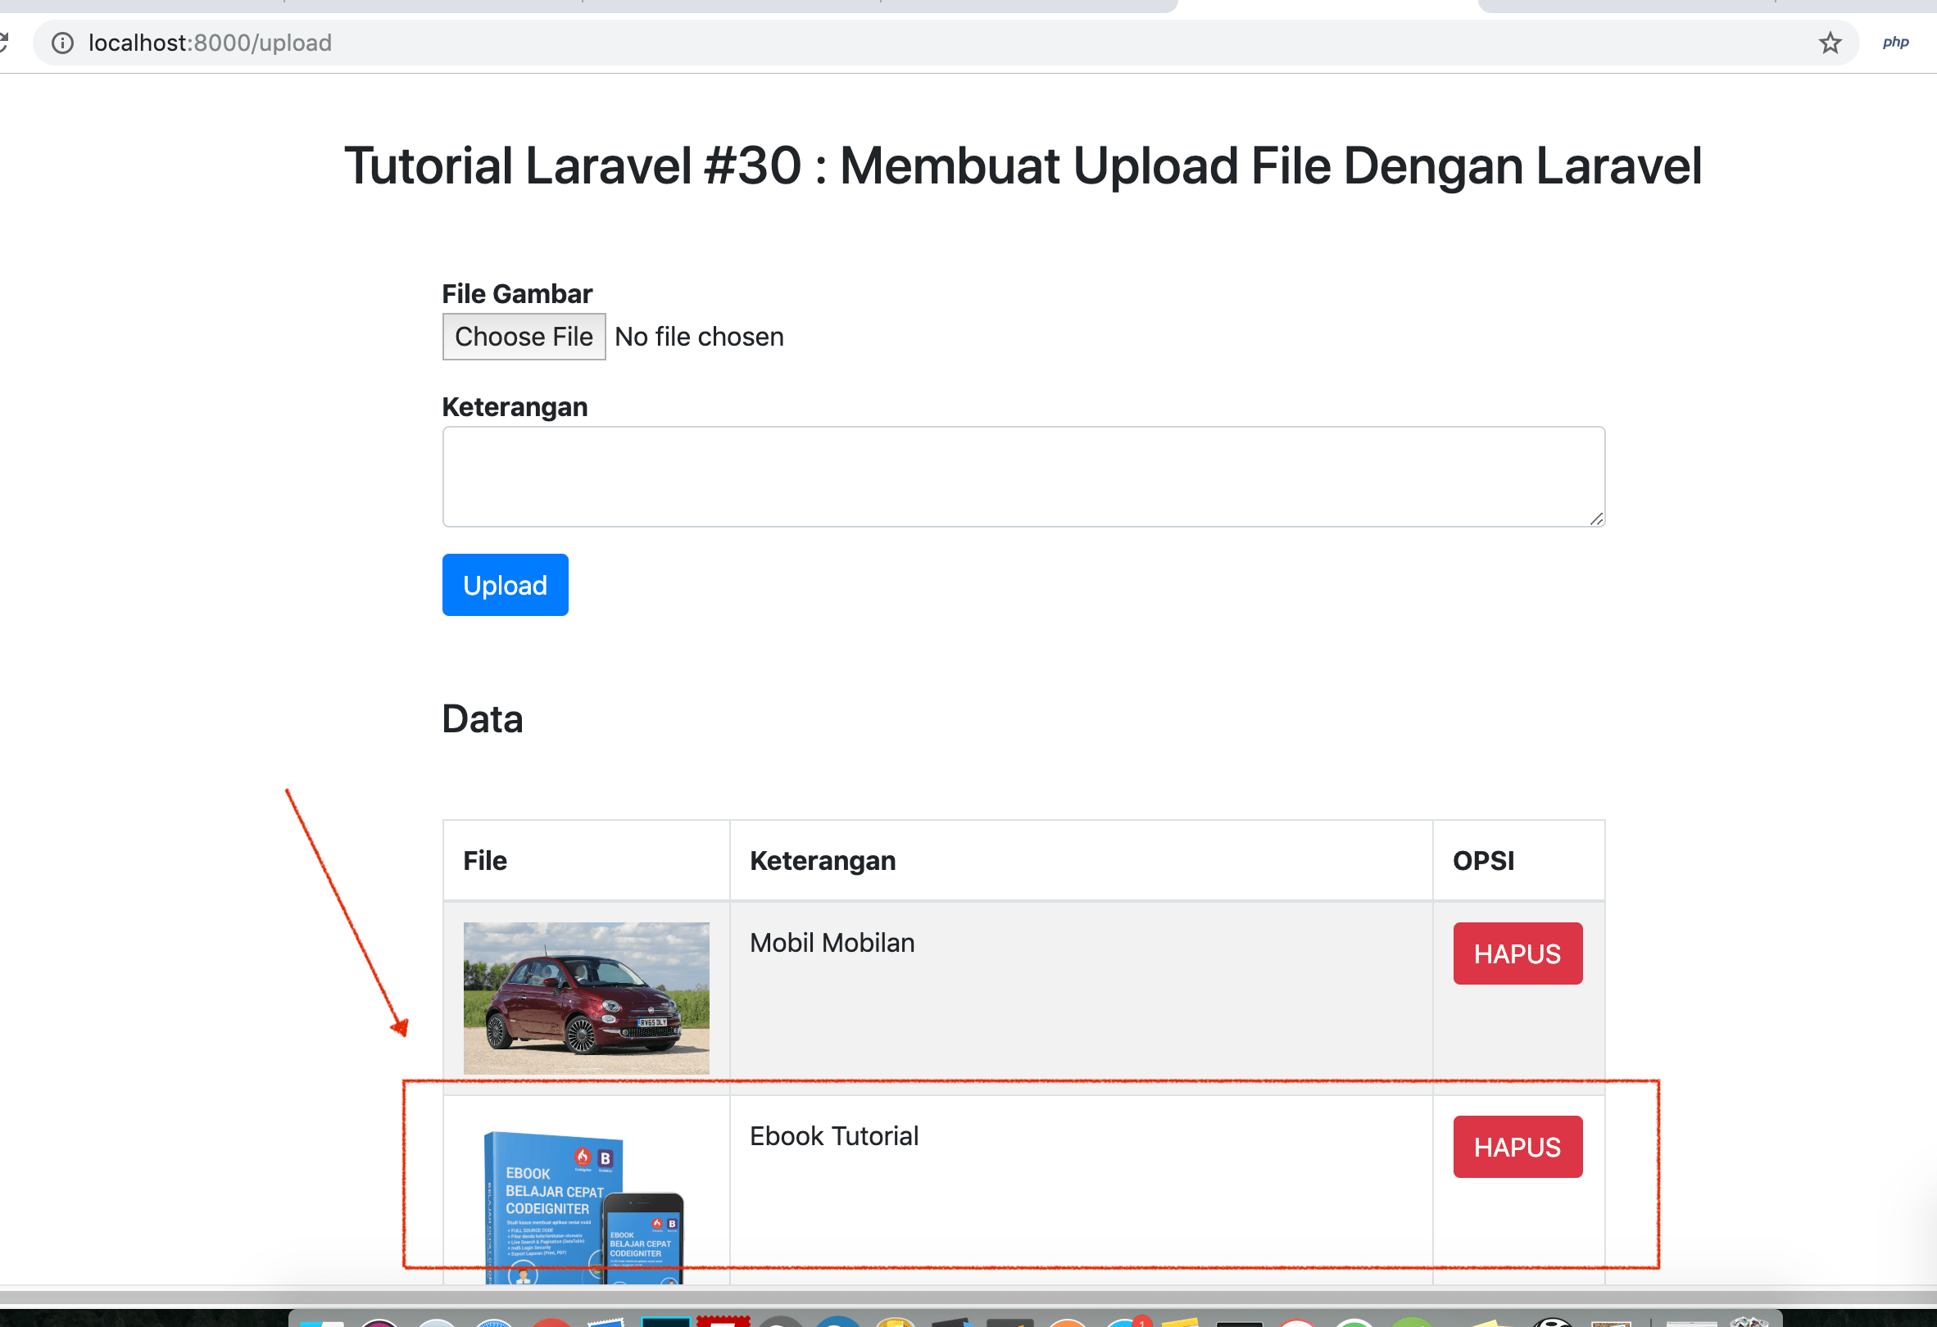Image resolution: width=1937 pixels, height=1327 pixels.
Task: Click the File column header
Action: click(x=485, y=859)
